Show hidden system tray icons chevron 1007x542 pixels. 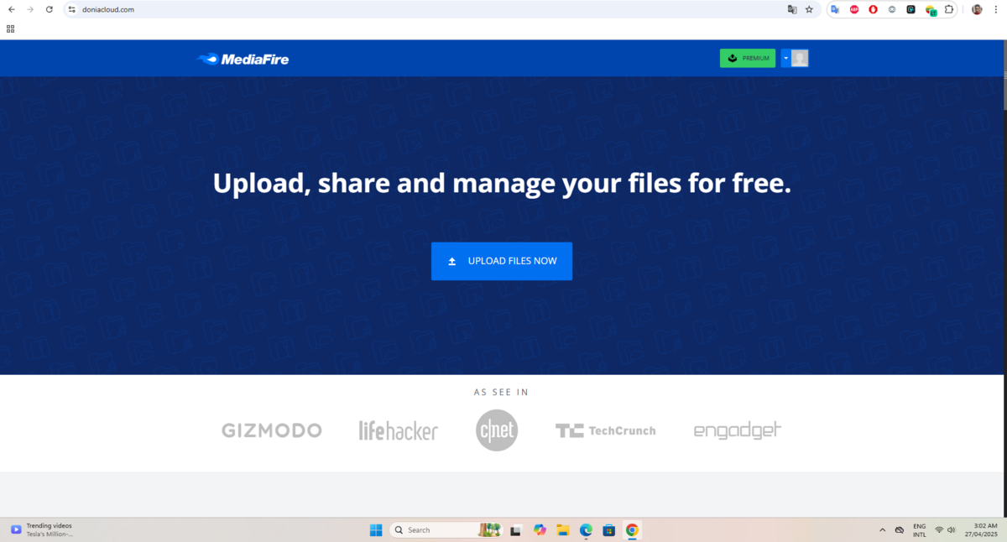pyautogui.click(x=882, y=530)
